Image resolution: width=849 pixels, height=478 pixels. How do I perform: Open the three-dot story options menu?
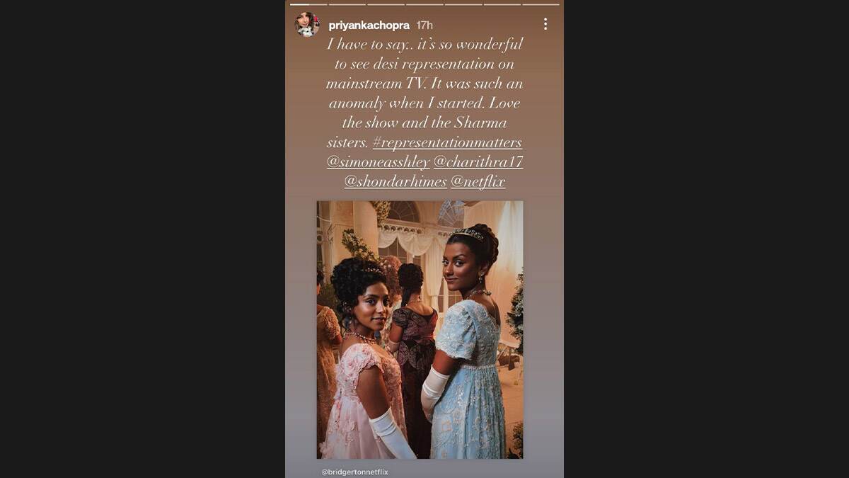pyautogui.click(x=545, y=24)
